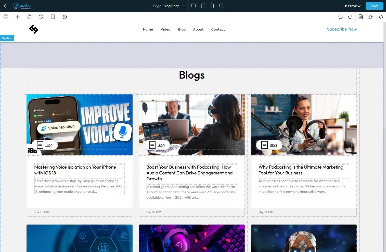Open the custom code brackets icon
Screen dimensions: 386x252
coord(381,17)
